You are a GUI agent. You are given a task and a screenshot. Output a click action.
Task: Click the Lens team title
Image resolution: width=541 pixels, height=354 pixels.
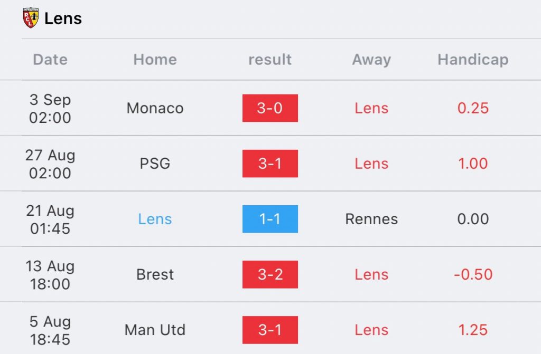click(x=63, y=18)
